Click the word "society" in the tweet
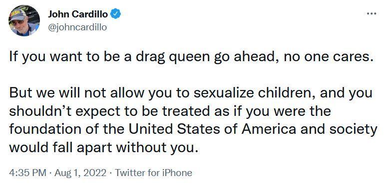This screenshot has width=387, height=184. click(353, 130)
